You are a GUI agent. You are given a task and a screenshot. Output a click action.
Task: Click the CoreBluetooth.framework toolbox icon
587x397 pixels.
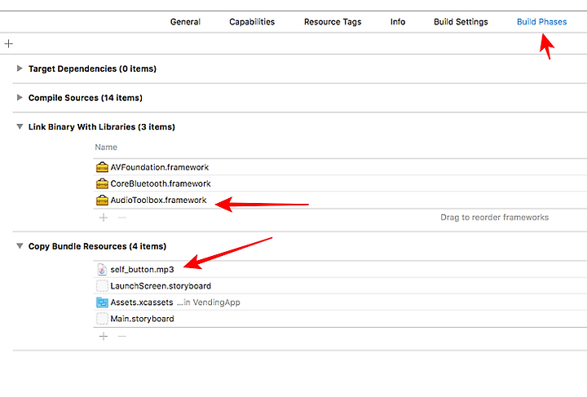(102, 183)
